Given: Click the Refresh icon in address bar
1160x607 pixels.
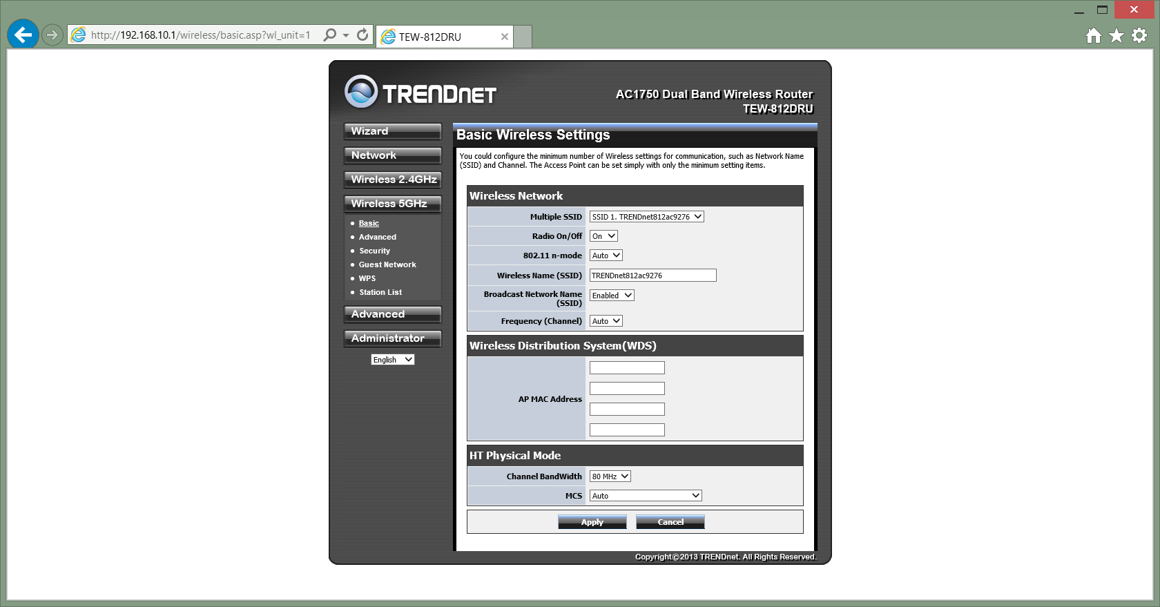Looking at the screenshot, I should (x=362, y=35).
